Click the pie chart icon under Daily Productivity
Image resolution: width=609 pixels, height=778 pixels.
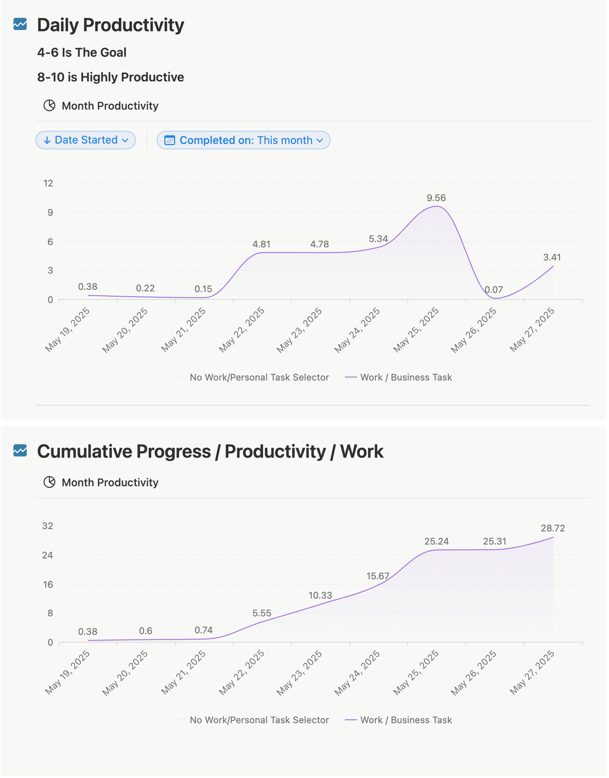49,106
